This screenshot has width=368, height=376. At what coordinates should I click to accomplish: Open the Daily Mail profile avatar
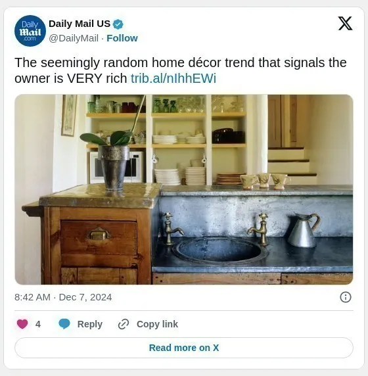[x=30, y=31]
